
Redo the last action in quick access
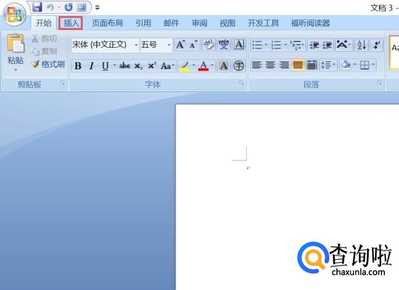[68, 8]
